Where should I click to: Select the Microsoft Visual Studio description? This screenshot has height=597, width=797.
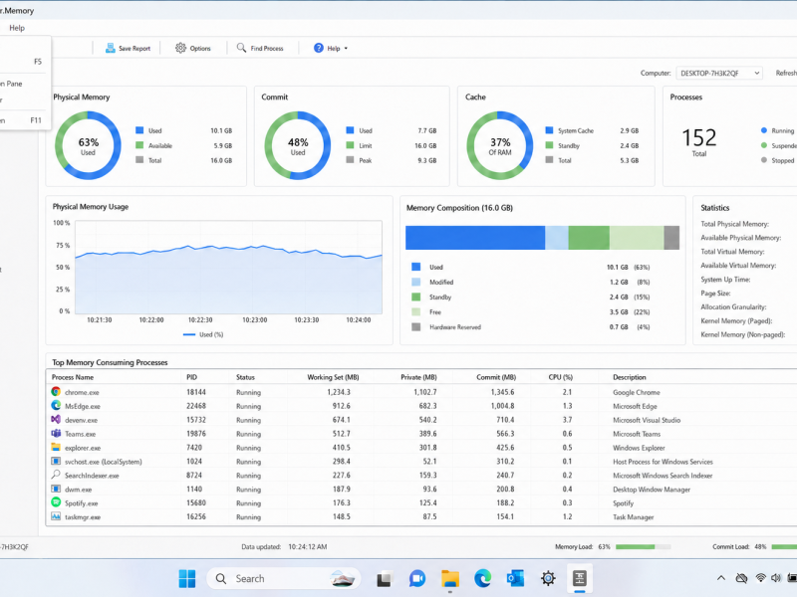pos(646,420)
